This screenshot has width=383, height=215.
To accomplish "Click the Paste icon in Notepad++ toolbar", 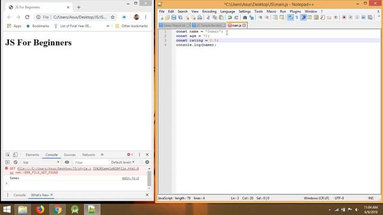I will click(221, 17).
